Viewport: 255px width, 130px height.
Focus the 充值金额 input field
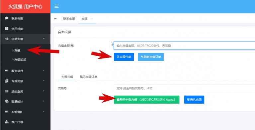184,46
